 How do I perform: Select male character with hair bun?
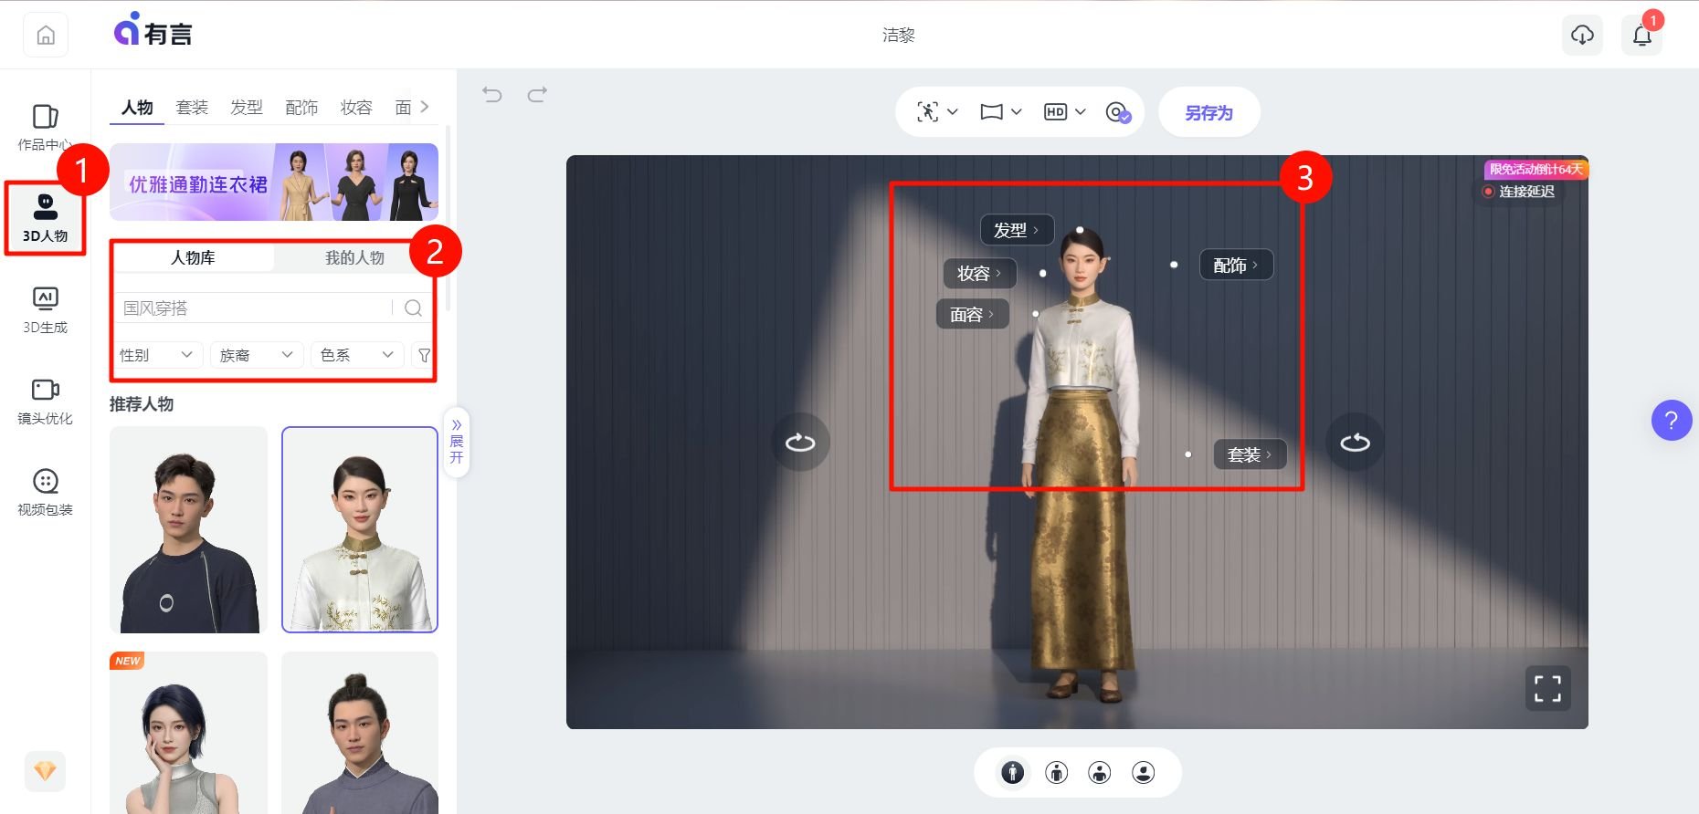click(360, 733)
